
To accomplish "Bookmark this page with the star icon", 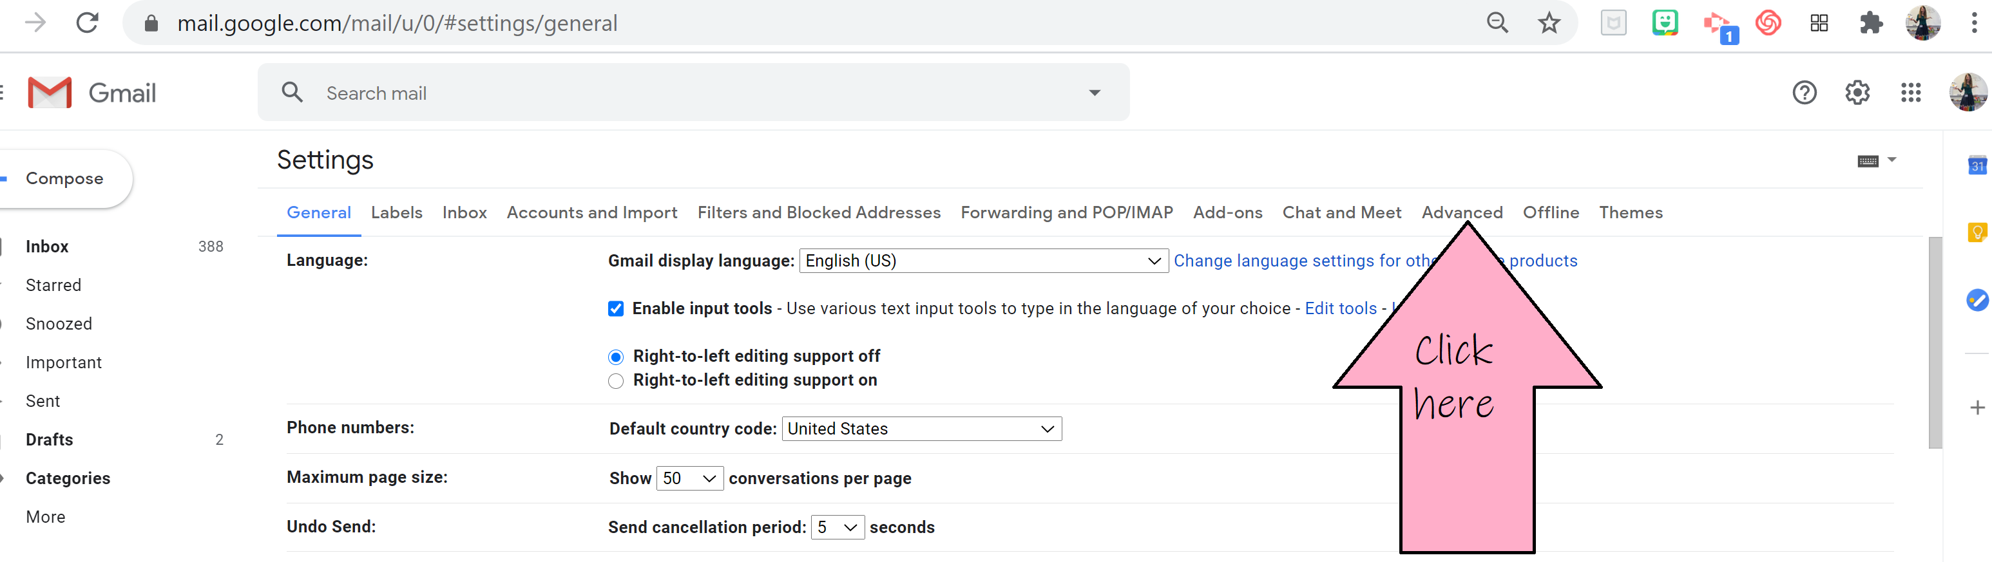I will click(x=1548, y=23).
